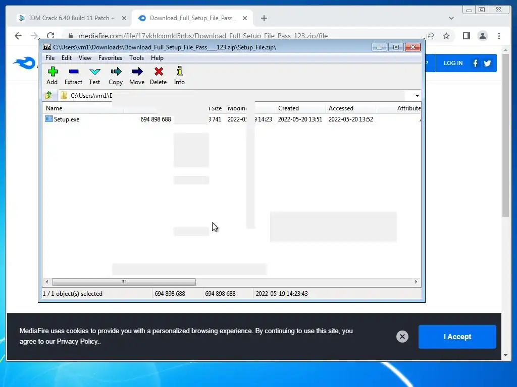Click the Chrome page vertical scrollbar thumb
Screen dimensions: 517x387
tap(506, 136)
